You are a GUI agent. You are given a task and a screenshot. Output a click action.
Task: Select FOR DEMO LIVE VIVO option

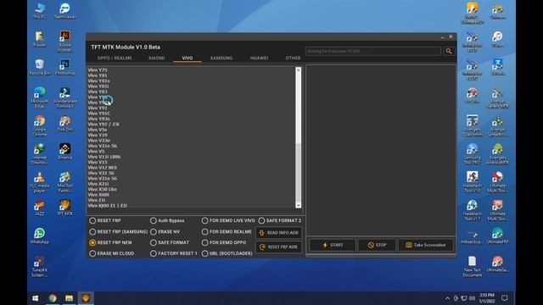[228, 220]
